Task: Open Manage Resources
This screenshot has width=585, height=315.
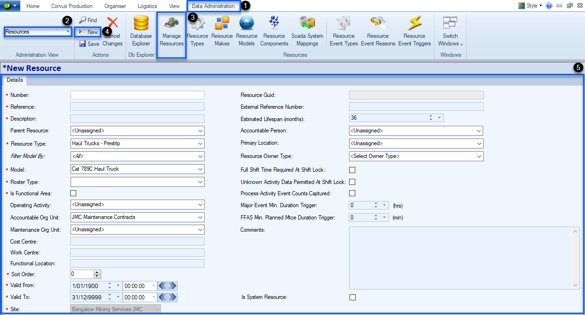Action: (171, 31)
